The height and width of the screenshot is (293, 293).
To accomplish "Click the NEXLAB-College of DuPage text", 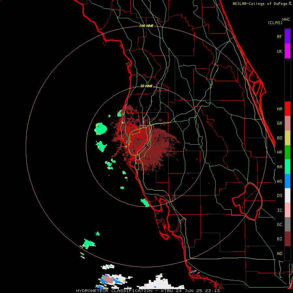I will (x=260, y=4).
